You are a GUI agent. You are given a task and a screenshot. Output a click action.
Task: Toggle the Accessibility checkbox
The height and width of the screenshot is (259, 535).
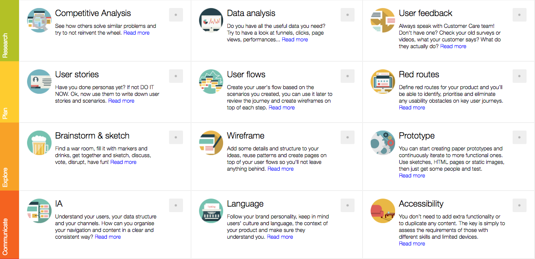519,205
